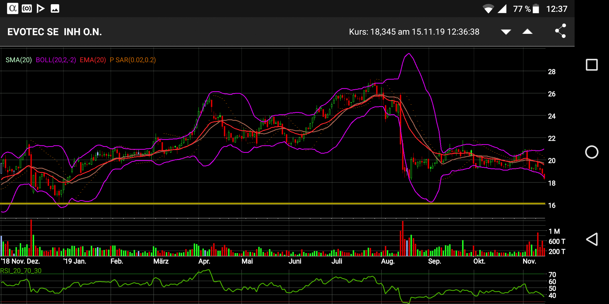Image resolution: width=609 pixels, height=304 pixels.
Task: Tap the Kurs price and date text
Action: coord(414,32)
